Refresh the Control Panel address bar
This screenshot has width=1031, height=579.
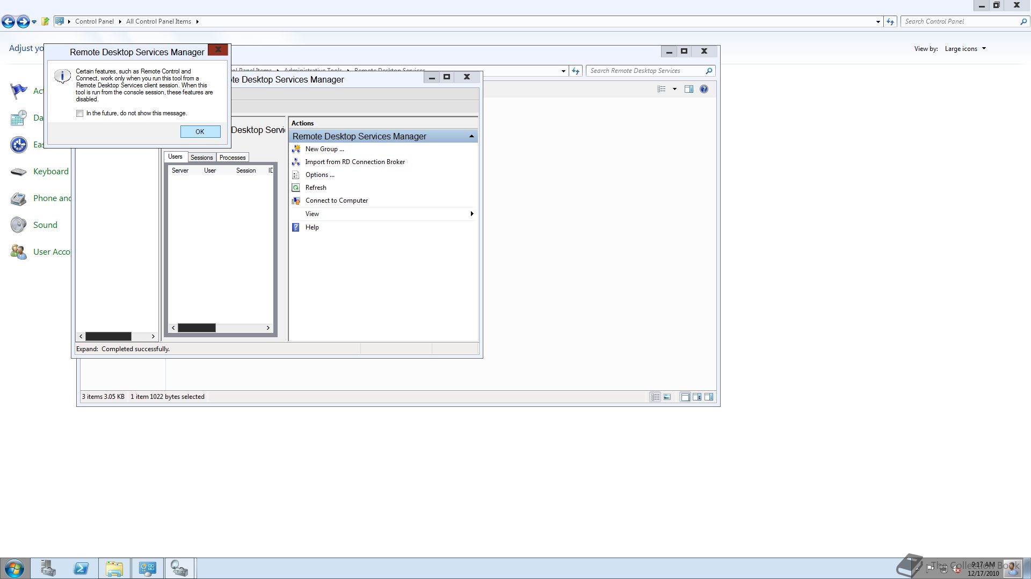[890, 22]
